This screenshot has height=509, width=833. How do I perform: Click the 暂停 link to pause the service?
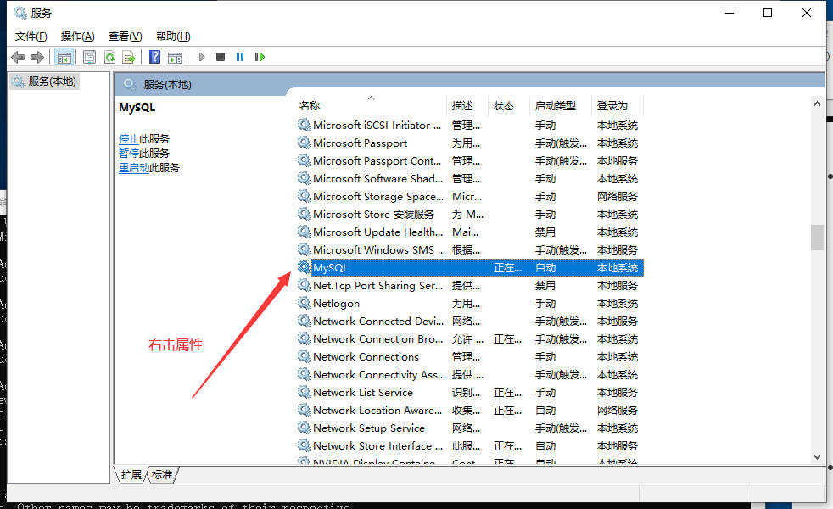pos(129,153)
